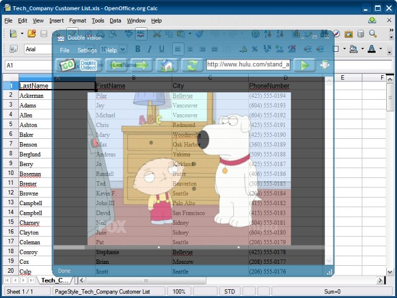Open the font size dropdown
The width and height of the screenshot is (397, 298).
click(122, 49)
